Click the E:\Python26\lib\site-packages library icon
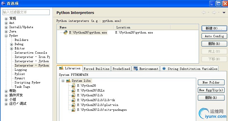This screenshot has width=228, height=121. (74, 110)
